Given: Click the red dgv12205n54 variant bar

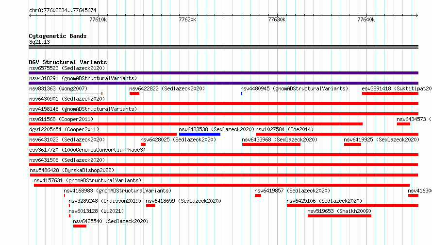Looking at the screenshot, I should [102, 134].
